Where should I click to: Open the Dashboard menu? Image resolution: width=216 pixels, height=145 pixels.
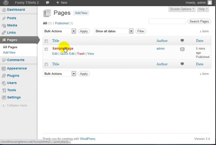coord(16,10)
